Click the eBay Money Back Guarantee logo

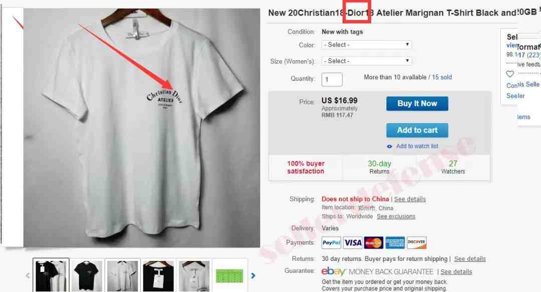point(377,271)
